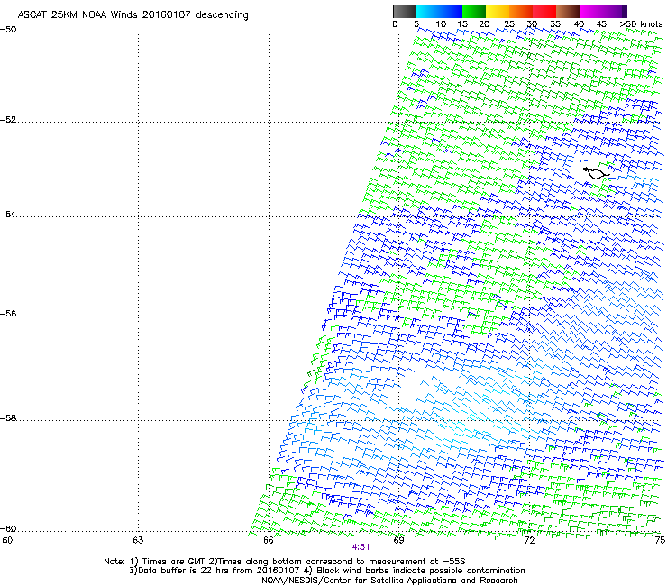
Task: Click the '>50 knots' legend label
Action: click(642, 24)
